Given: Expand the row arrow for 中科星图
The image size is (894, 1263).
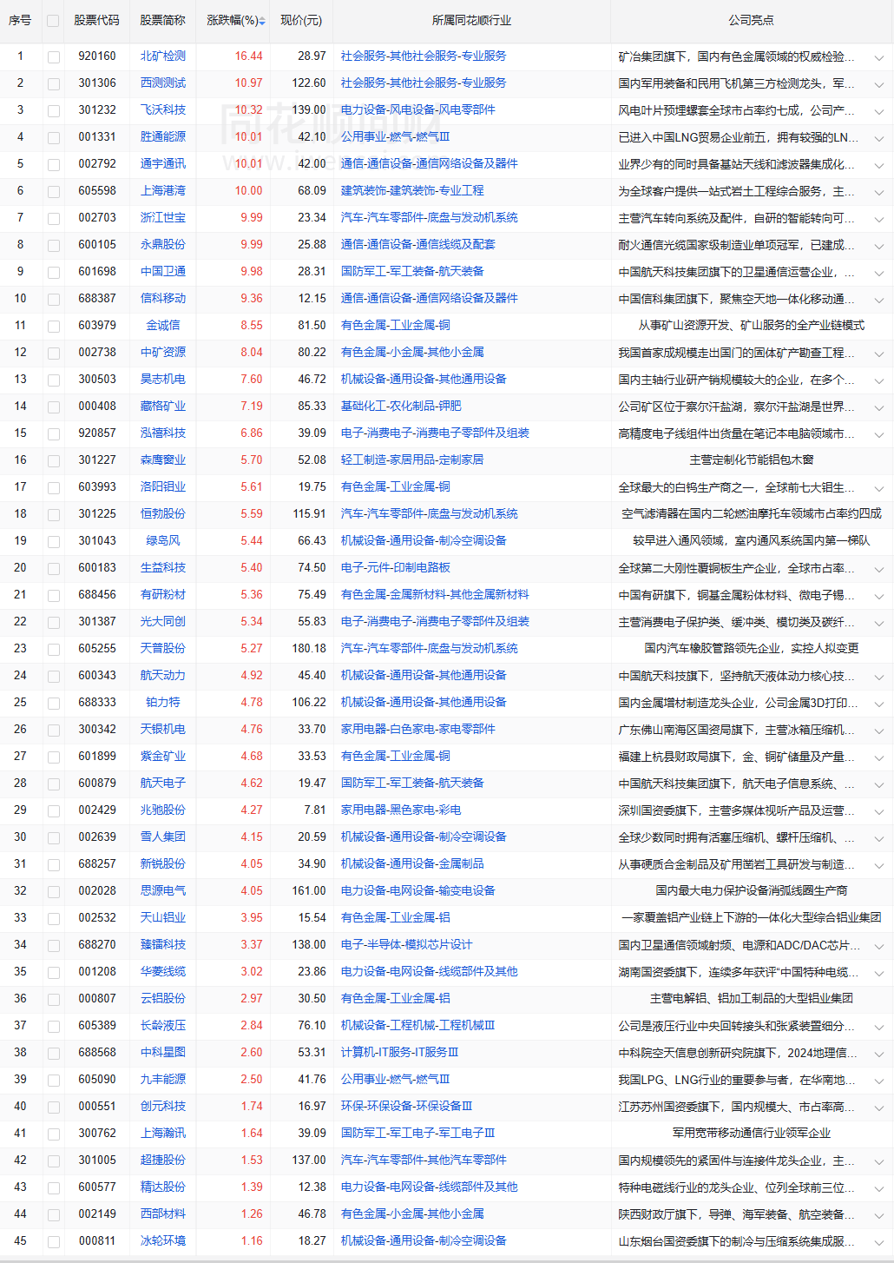Looking at the screenshot, I should click(x=878, y=1054).
